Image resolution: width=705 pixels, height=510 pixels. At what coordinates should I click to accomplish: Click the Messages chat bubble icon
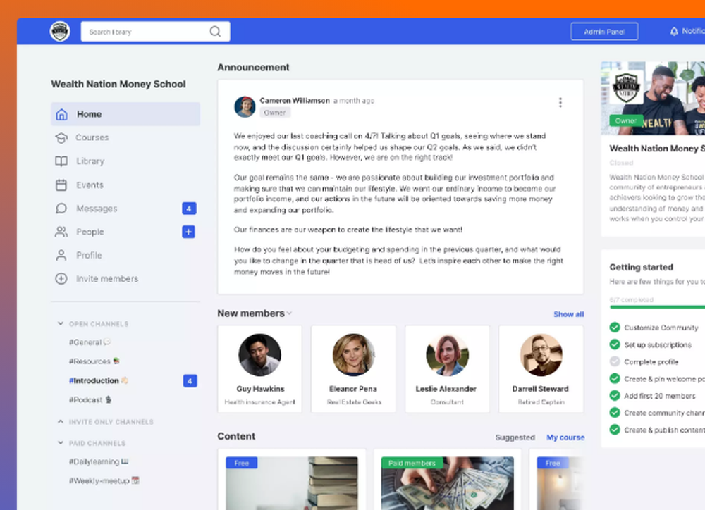point(61,209)
